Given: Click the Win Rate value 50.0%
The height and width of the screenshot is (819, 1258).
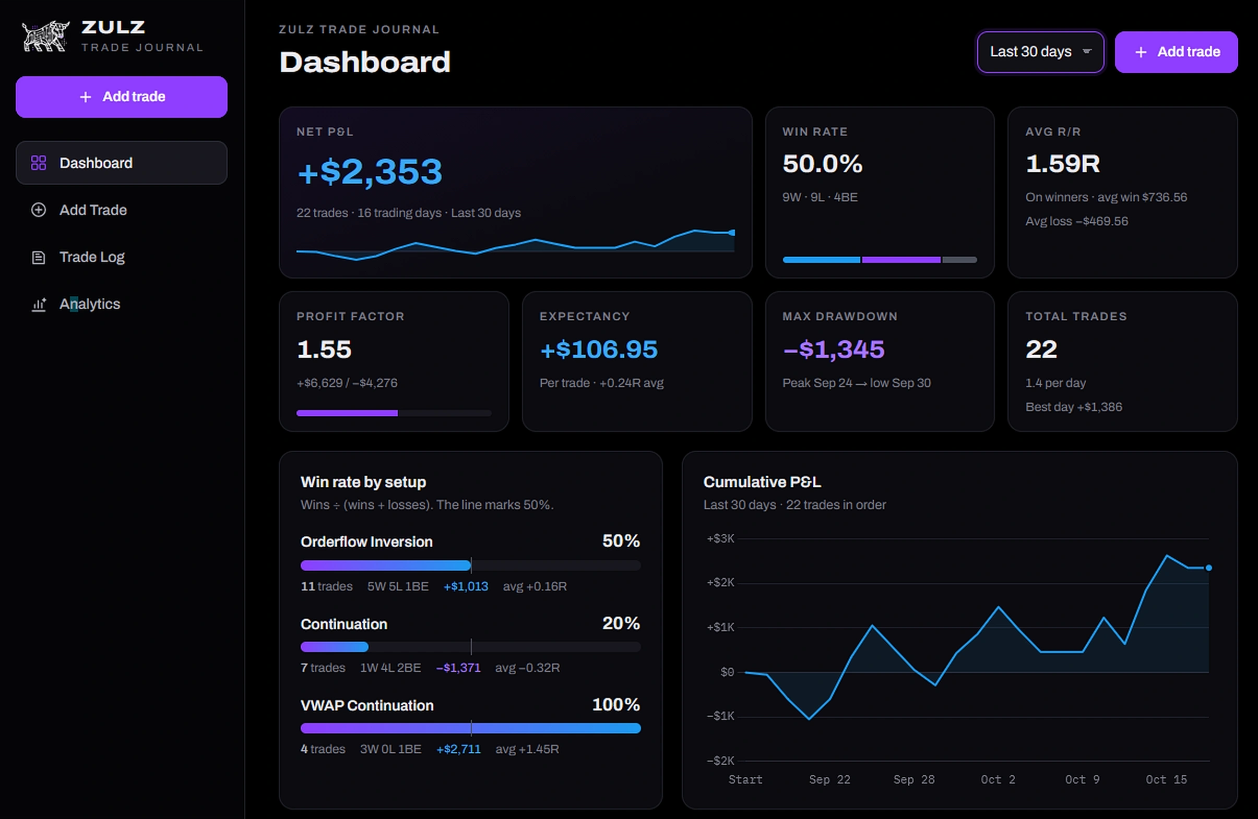Looking at the screenshot, I should coord(823,163).
